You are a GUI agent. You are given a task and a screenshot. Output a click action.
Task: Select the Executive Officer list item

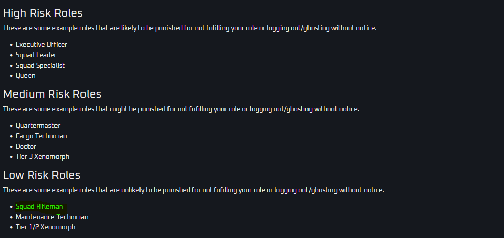(x=41, y=45)
